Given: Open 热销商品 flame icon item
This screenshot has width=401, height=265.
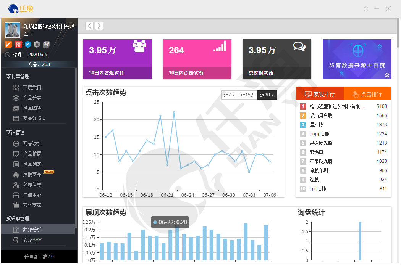Looking at the screenshot, I should (32, 174).
